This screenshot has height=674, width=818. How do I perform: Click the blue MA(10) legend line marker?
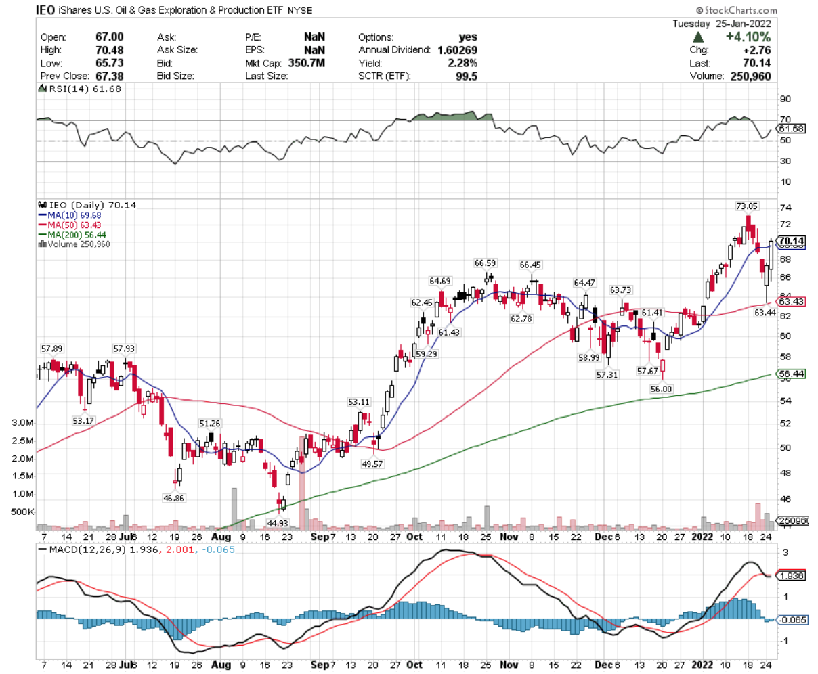tap(43, 215)
